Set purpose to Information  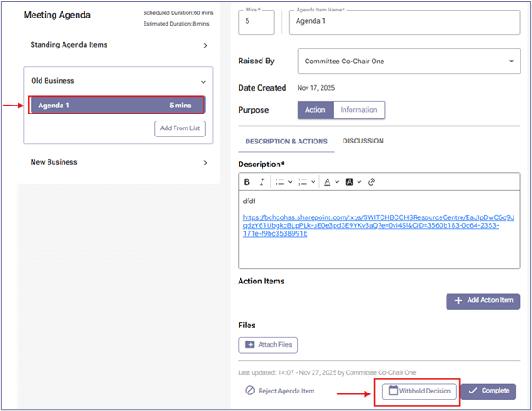[x=358, y=110]
